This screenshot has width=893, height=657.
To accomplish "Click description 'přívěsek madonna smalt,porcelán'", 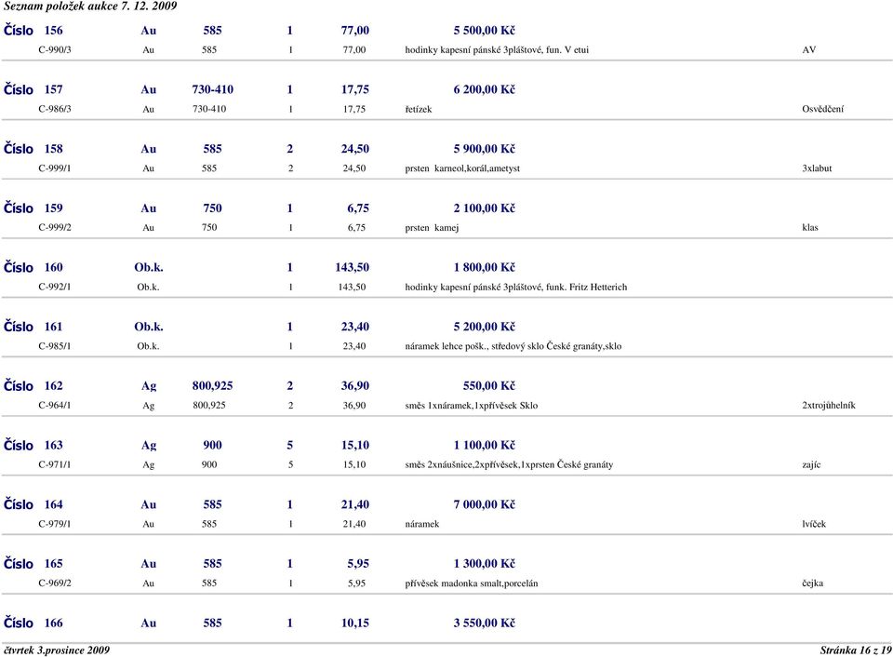I will [x=472, y=583].
